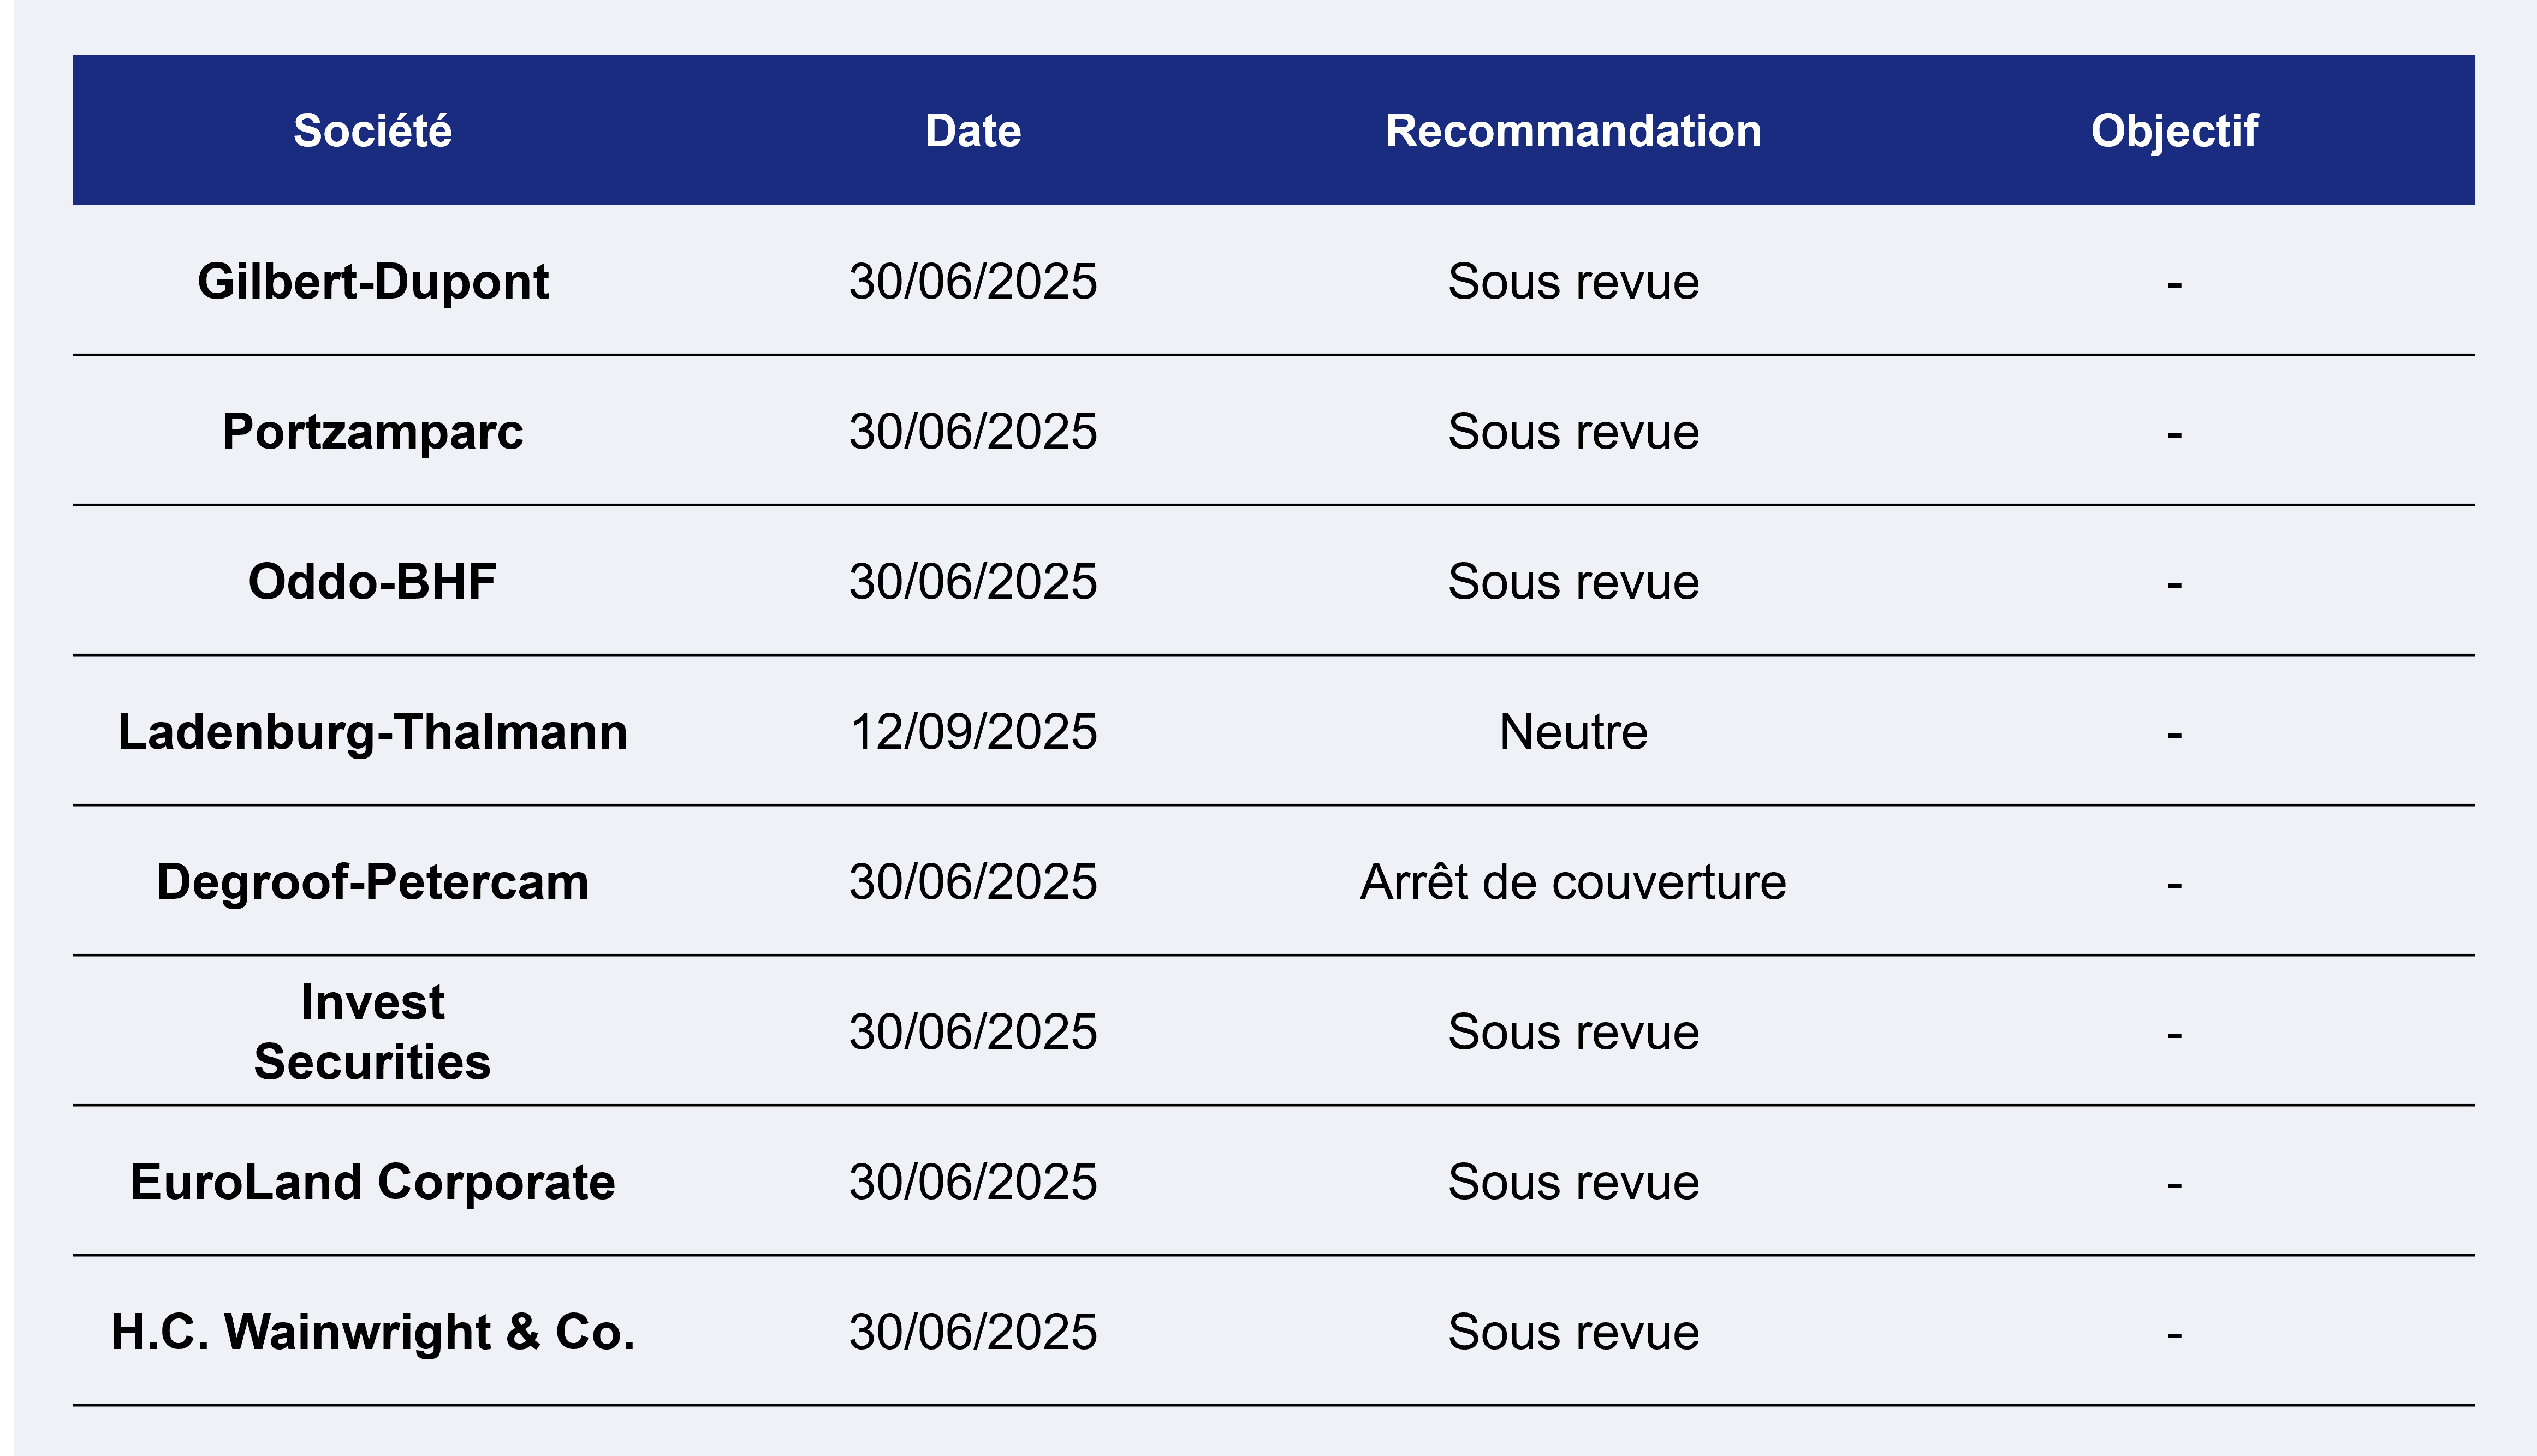Click the 12/09/2025 date cell
Viewport: 2537px width, 1456px height.
click(x=973, y=732)
